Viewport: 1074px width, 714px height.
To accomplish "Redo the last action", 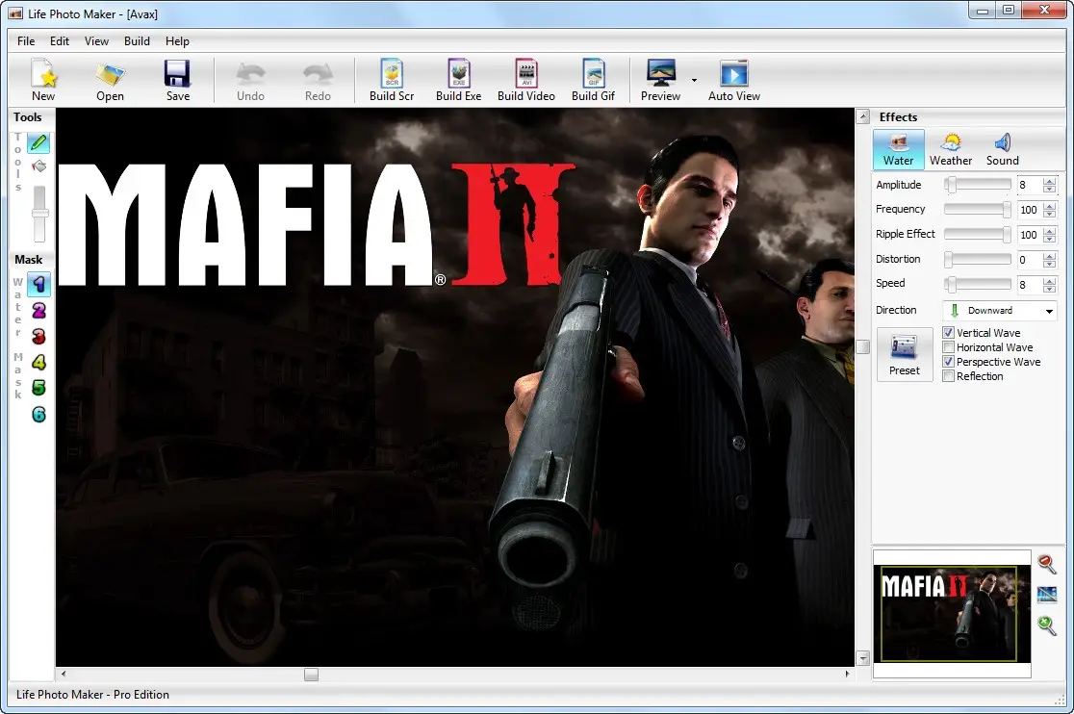I will [318, 80].
